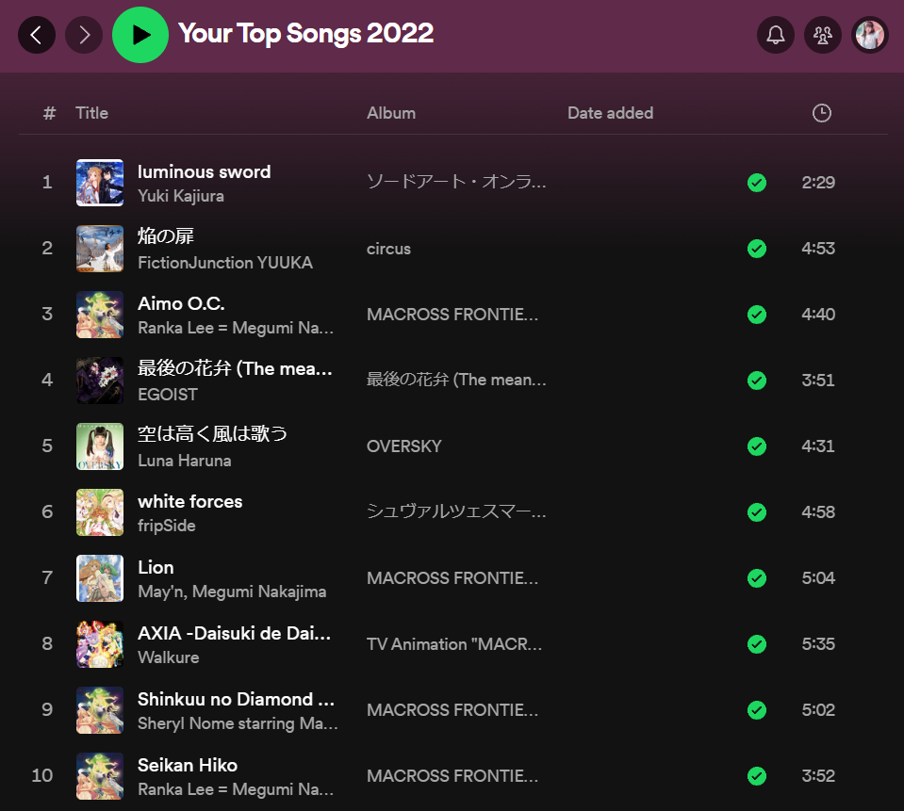
Task: Open シュヴァルツェスマー... album link
Action: point(456,512)
